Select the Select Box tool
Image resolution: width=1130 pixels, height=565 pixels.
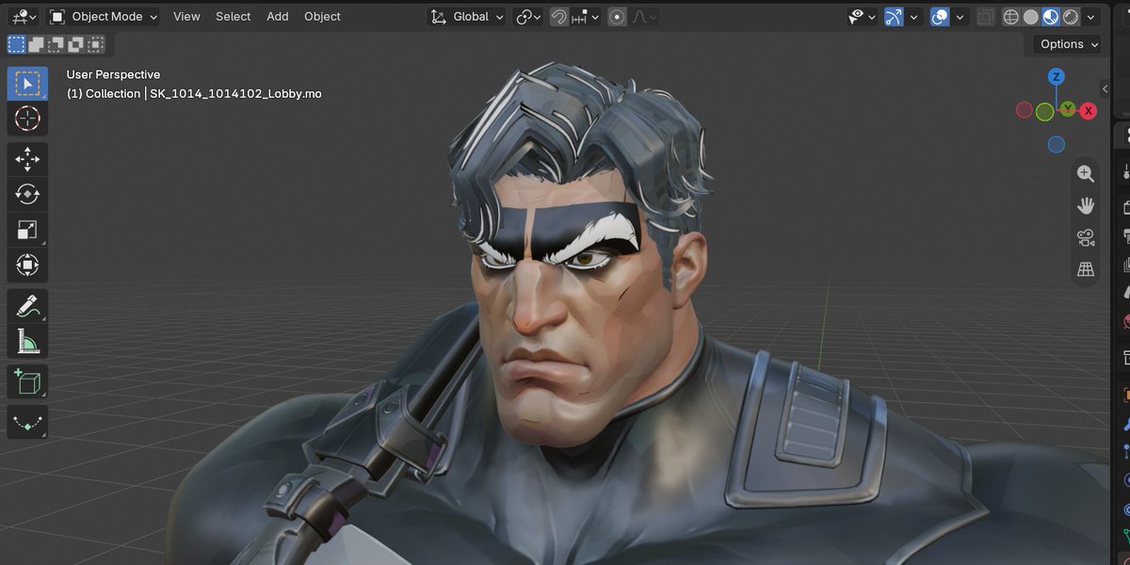[x=27, y=84]
